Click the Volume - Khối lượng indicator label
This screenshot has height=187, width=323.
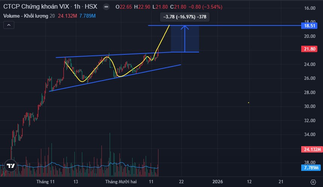(26, 16)
